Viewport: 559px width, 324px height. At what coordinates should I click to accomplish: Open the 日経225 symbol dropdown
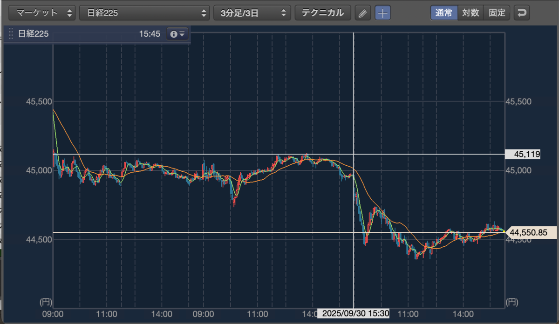click(145, 13)
